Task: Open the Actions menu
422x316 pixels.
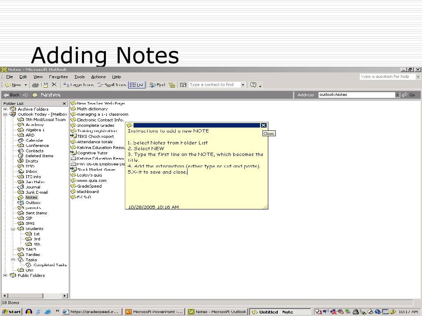Action: coord(98,77)
